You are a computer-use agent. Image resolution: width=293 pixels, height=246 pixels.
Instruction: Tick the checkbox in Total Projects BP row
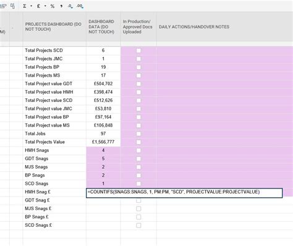click(138, 67)
